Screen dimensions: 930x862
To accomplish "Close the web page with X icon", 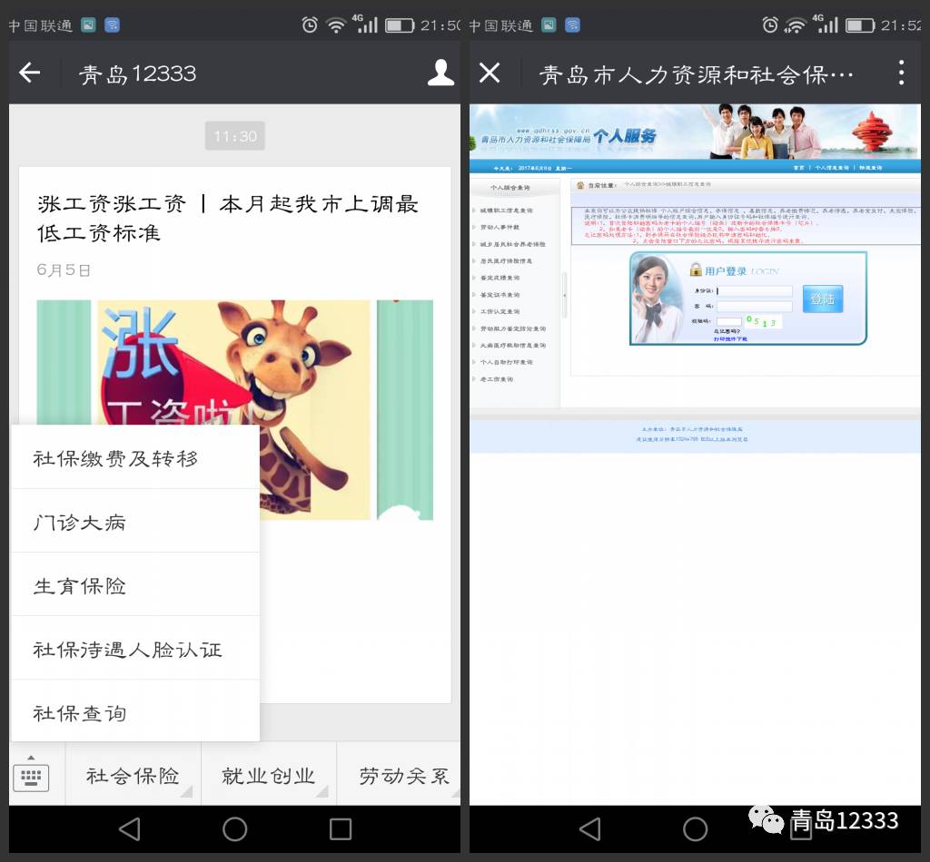I will click(x=490, y=73).
